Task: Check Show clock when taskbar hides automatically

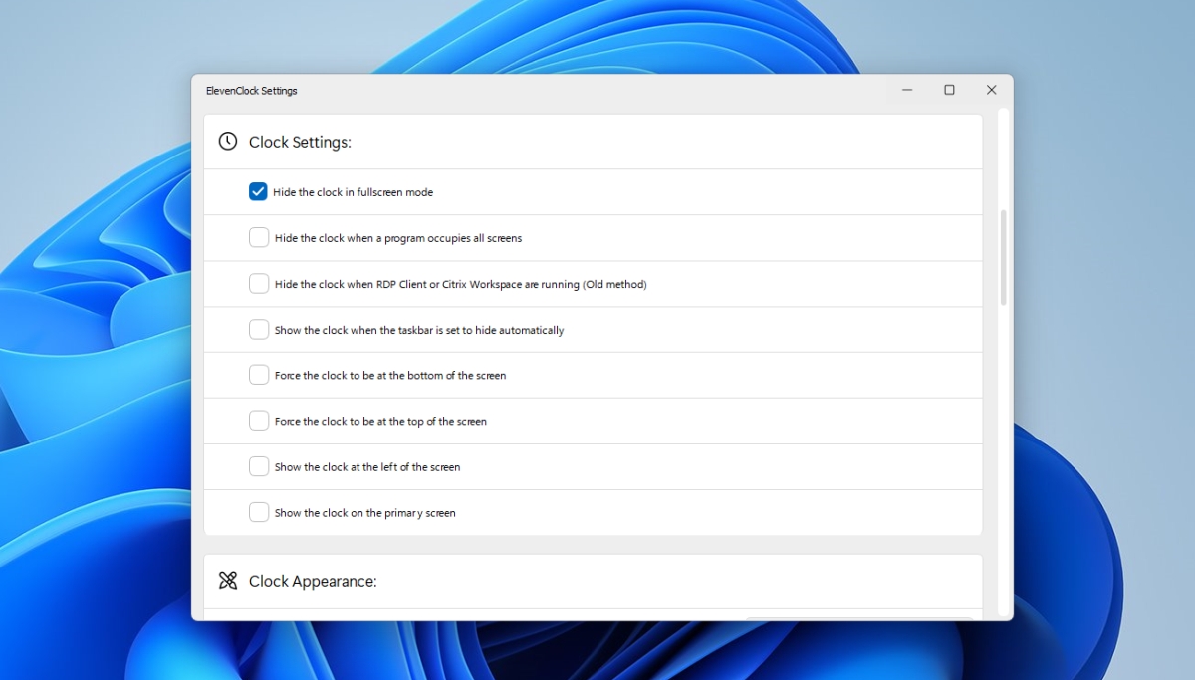Action: (259, 329)
